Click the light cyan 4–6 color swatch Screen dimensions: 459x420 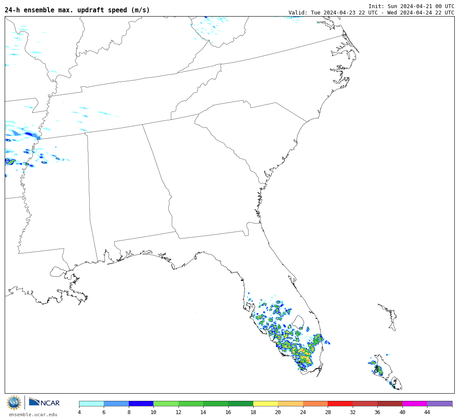[x=91, y=403]
